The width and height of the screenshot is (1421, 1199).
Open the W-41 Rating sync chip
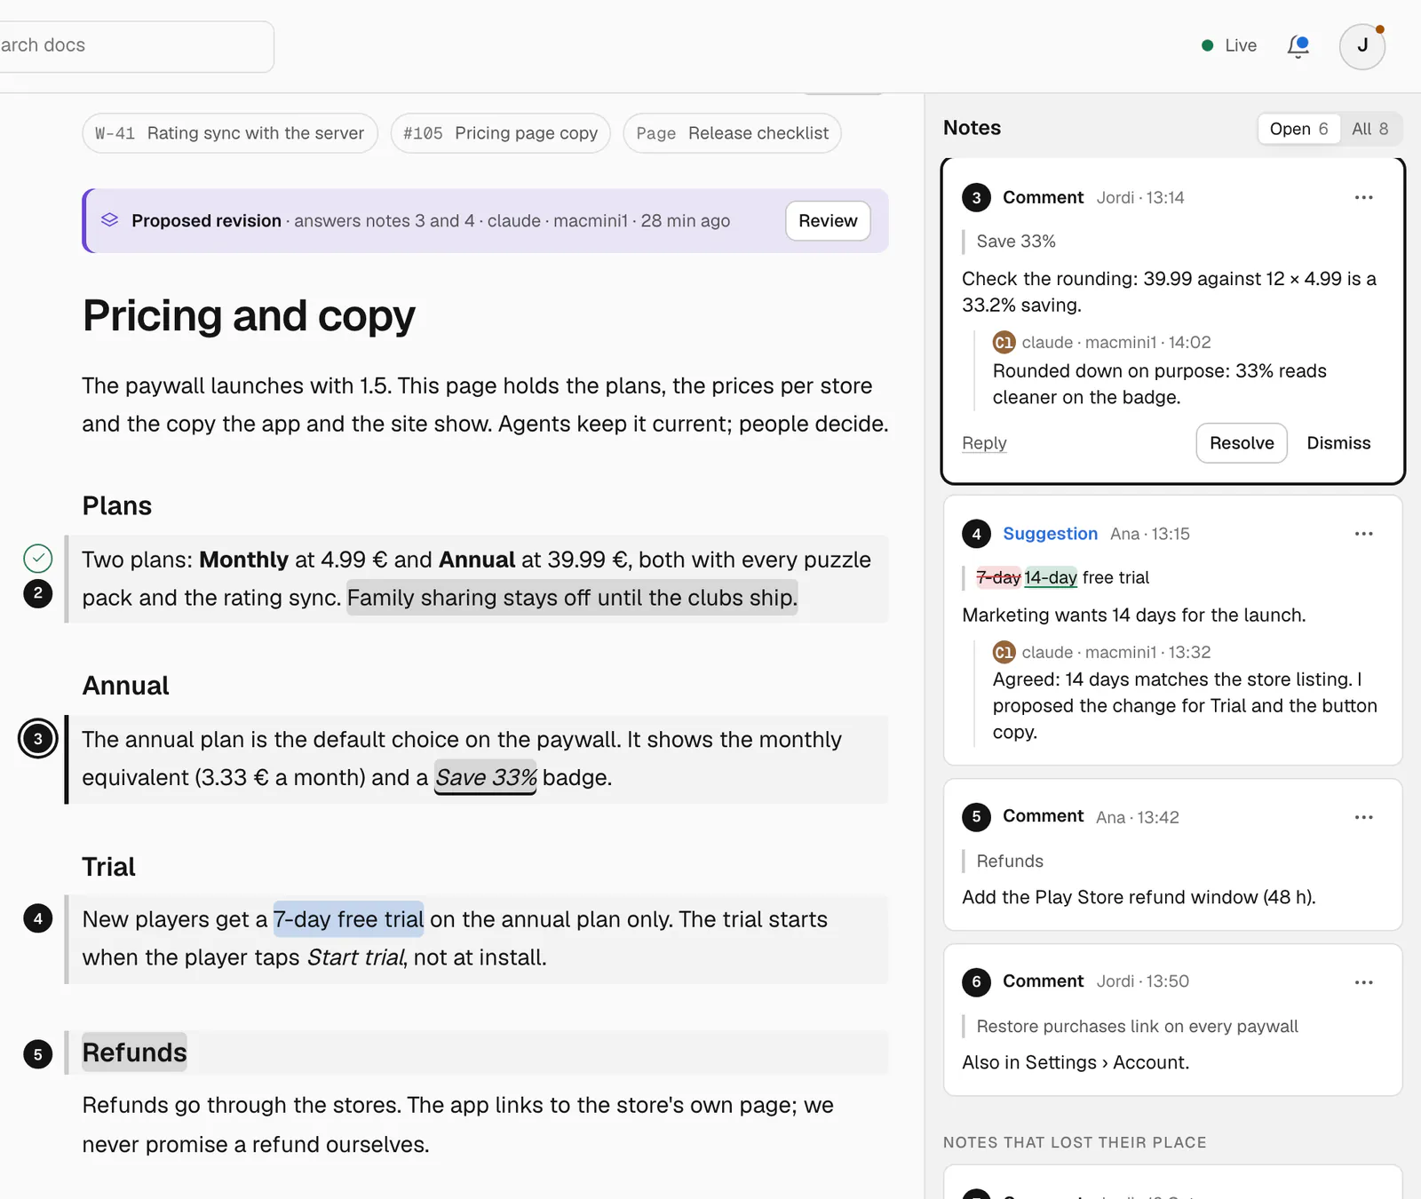(230, 133)
